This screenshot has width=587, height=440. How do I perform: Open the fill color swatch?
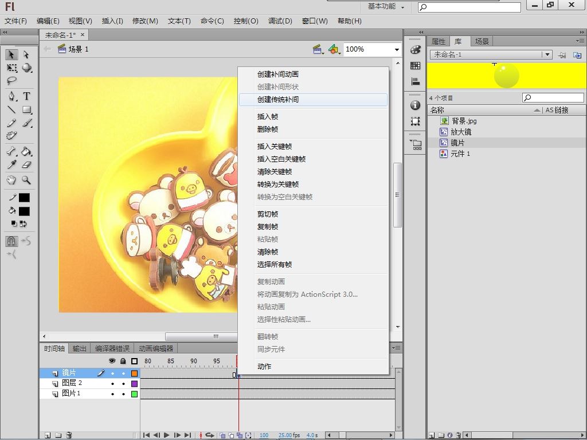[24, 211]
